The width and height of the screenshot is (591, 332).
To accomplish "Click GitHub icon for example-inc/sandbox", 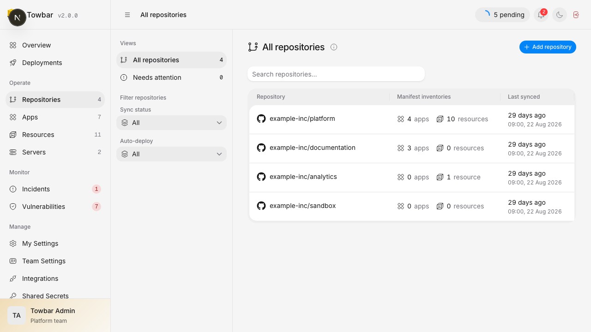I will coord(261,206).
